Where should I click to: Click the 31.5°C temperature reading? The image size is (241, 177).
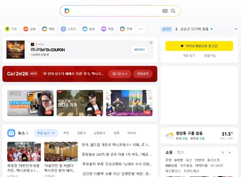[227, 134]
